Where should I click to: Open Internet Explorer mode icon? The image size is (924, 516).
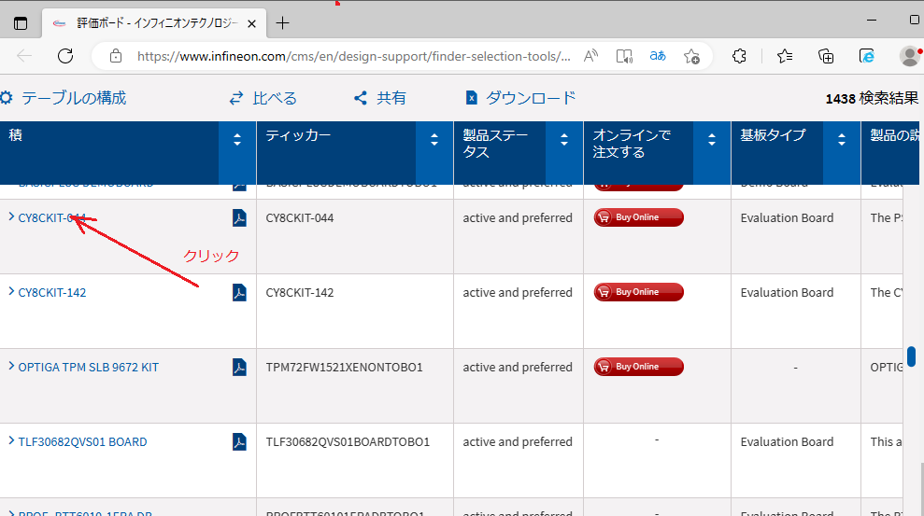(867, 56)
